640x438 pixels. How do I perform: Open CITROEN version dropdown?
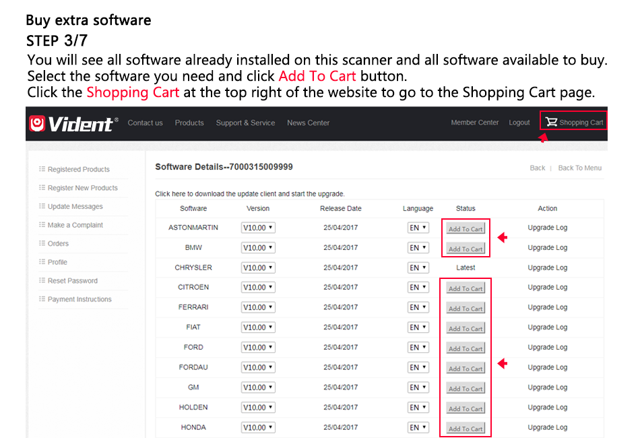258,287
